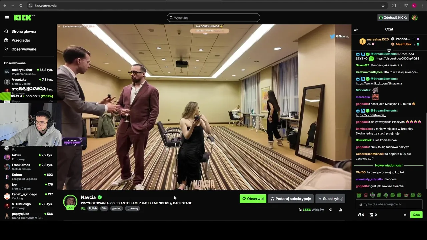This screenshot has width=427, height=240.
Task: Open followed channel takuu
Action: [x=28, y=157]
